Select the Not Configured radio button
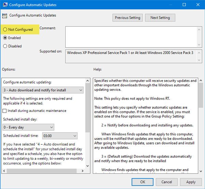Image resolution: width=205 pixels, height=189 pixels. coord(5,30)
